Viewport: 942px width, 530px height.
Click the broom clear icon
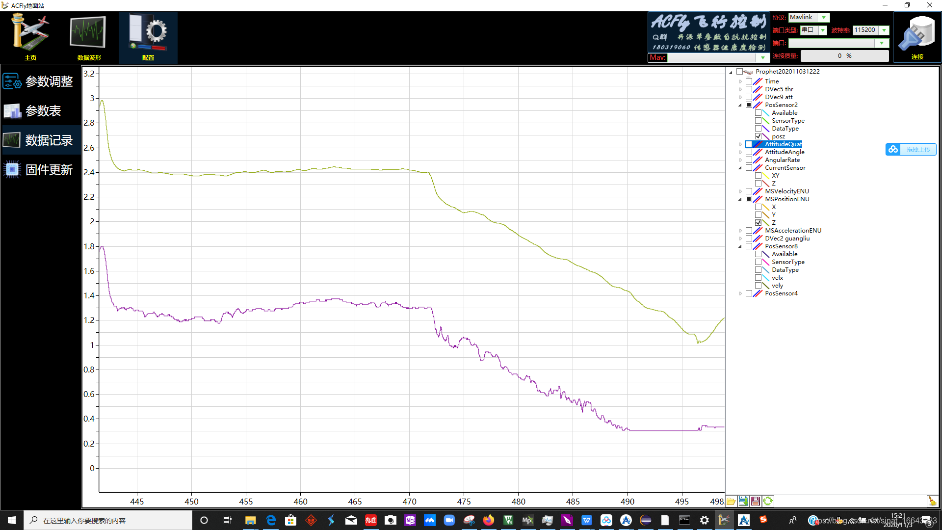[x=932, y=501]
